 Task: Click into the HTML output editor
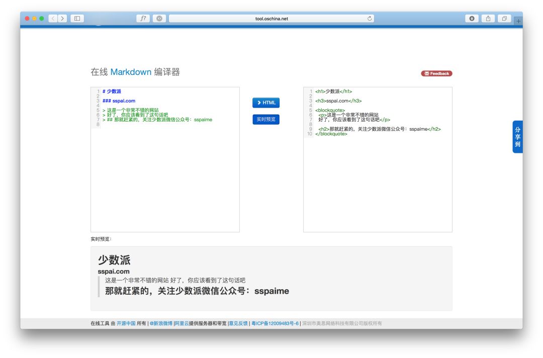[378, 159]
